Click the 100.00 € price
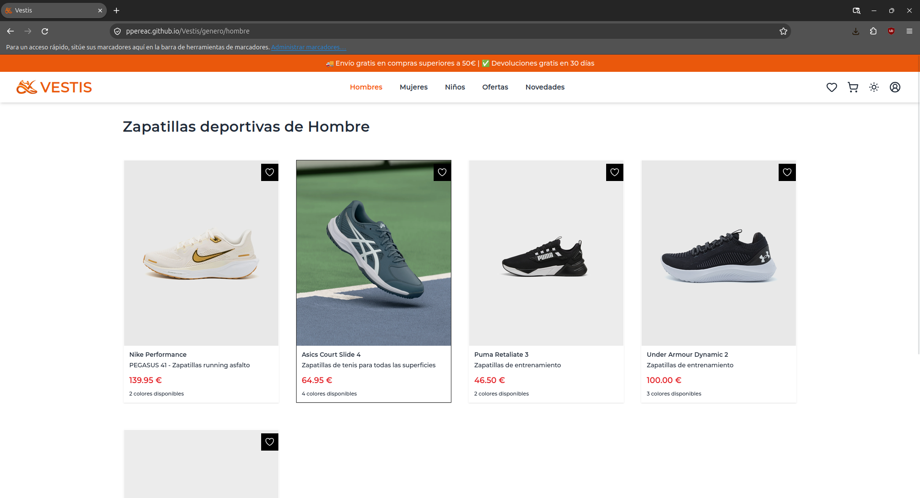The height and width of the screenshot is (498, 920). point(664,380)
